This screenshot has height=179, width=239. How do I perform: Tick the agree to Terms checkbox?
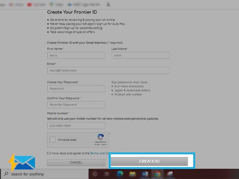coord(48,153)
